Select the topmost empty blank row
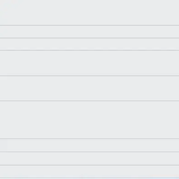179x179 pixels. coord(89,13)
